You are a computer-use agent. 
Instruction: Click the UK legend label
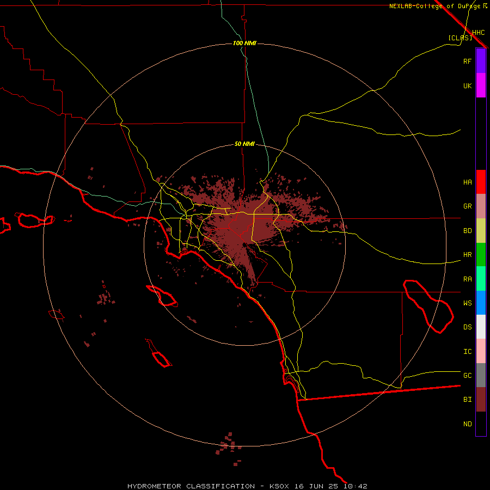tap(467, 85)
